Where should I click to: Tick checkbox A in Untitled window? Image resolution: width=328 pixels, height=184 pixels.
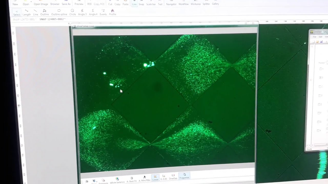pos(321,69)
